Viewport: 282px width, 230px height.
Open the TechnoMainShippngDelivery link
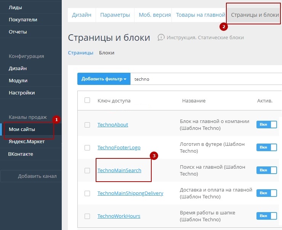(130, 193)
